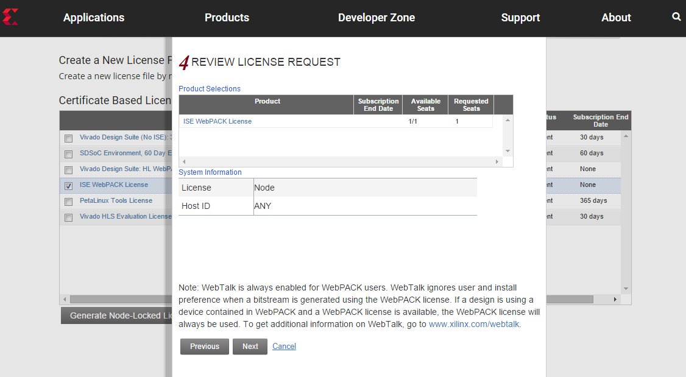Click the background list scroll left arrow
Image resolution: width=686 pixels, height=377 pixels.
[x=65, y=299]
